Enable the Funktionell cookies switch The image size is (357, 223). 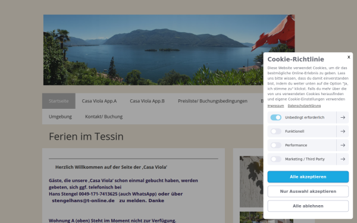click(275, 131)
